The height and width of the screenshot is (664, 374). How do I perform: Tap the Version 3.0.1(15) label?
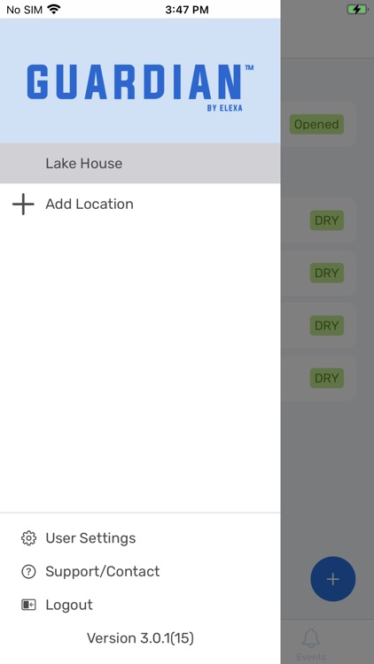tap(140, 637)
